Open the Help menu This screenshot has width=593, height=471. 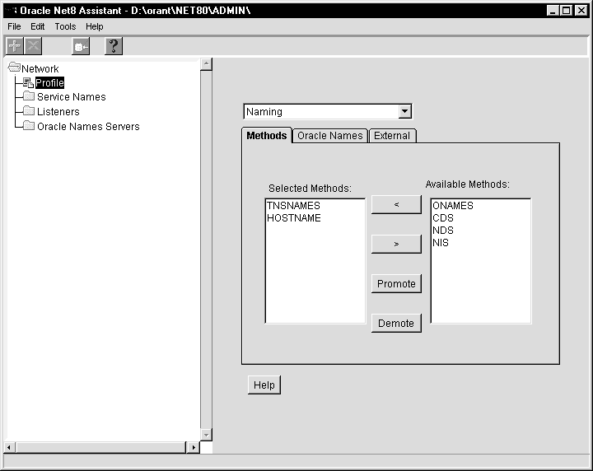tap(94, 26)
